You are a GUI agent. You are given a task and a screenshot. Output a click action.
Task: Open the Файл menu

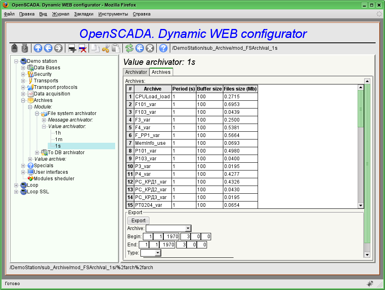pyautogui.click(x=9, y=14)
